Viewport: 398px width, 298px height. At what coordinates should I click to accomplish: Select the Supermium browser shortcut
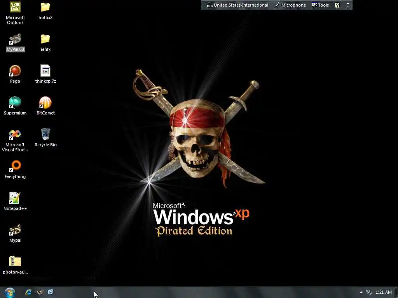click(15, 106)
